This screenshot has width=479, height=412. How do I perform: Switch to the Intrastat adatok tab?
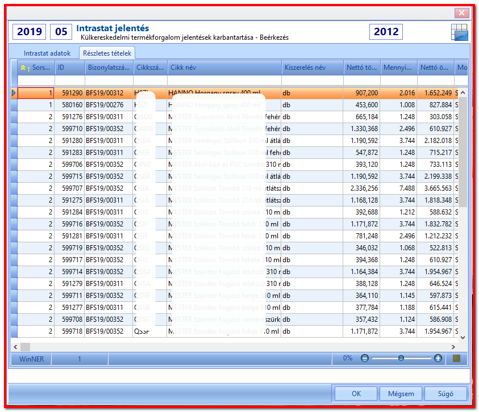click(x=47, y=53)
